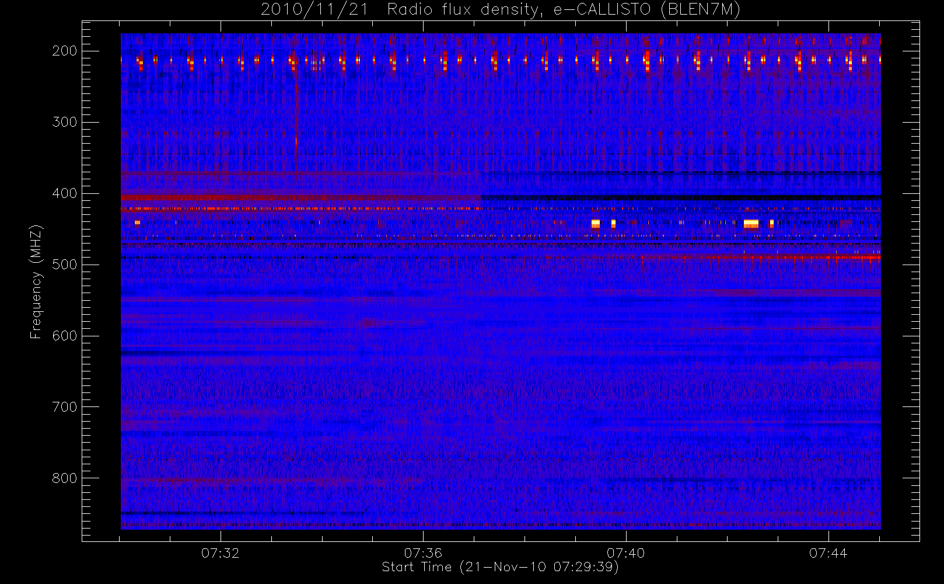Click the 800 frequency tick label
Viewport: 944px width, 584px height.
pos(65,478)
